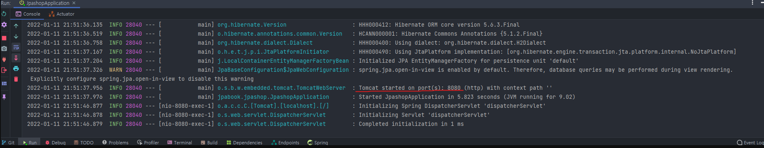Screen dimensions: 764x148
Task: Open the Dependencies tool window
Action: point(244,143)
